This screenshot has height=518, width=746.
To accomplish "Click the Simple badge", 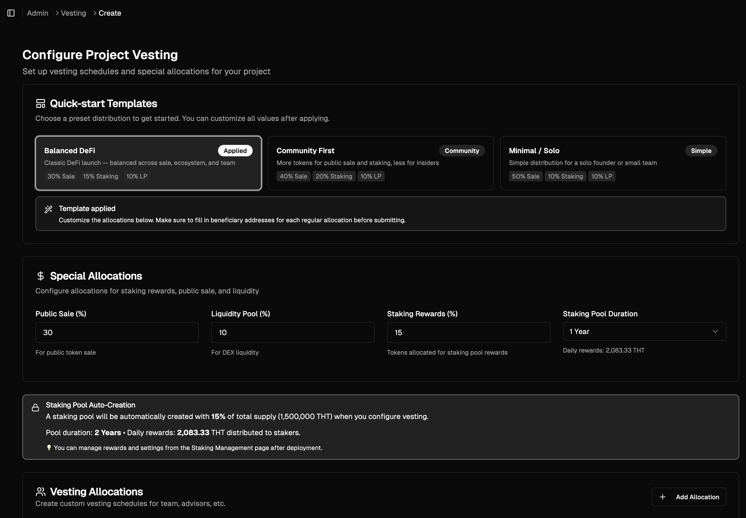I will [701, 151].
